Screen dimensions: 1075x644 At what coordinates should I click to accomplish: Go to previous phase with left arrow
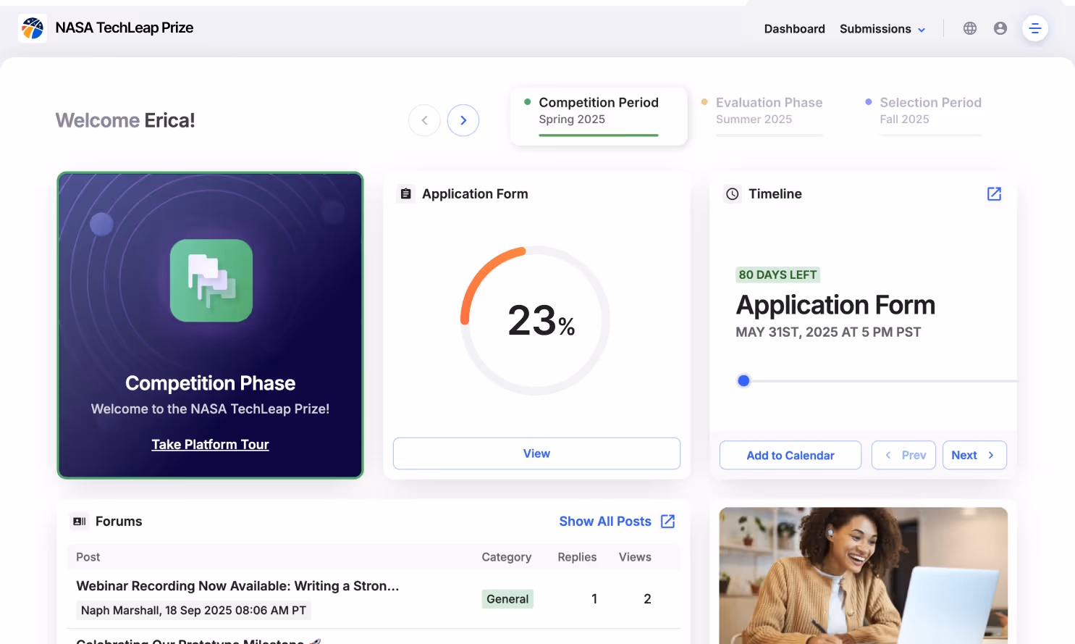[x=425, y=120]
